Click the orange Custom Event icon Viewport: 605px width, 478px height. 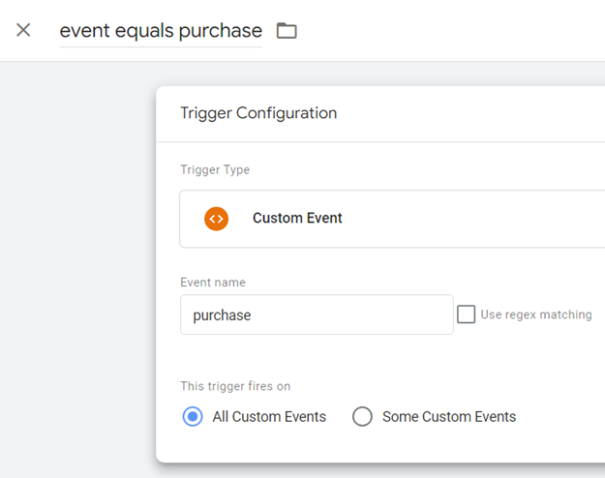point(217,219)
